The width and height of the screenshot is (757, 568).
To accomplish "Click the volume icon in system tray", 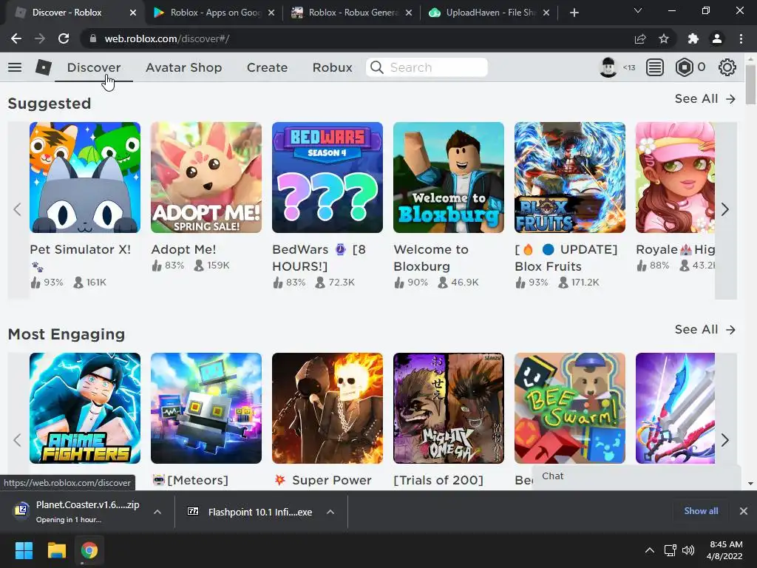I will coord(688,550).
